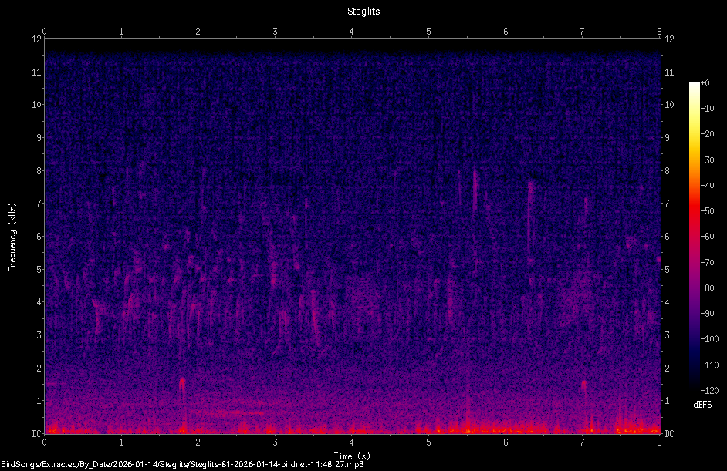
Task: Click the DC label on left axis
Action: 36,433
